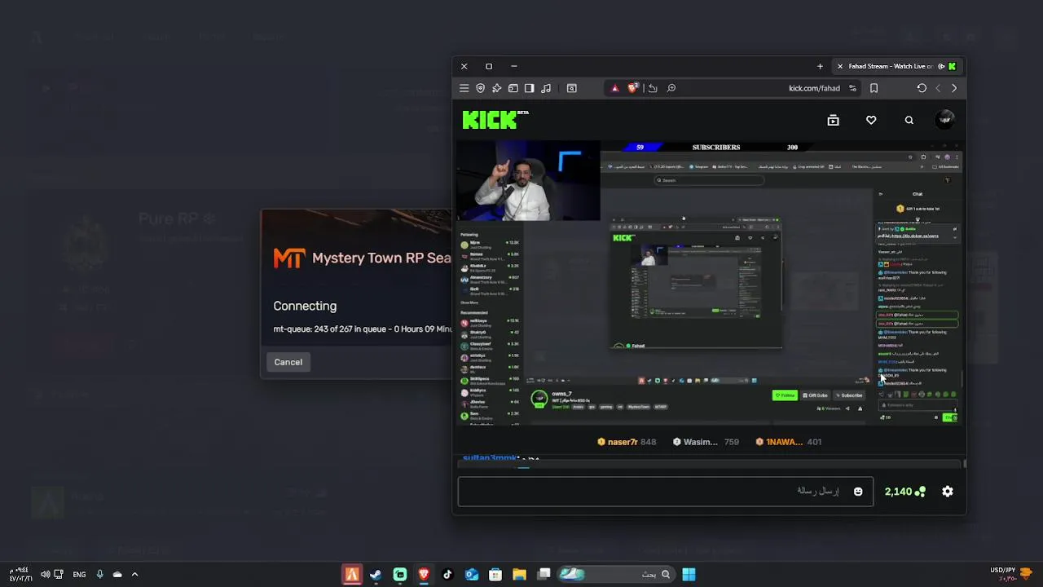
Task: Open the 2,140 channel points
Action: point(905,492)
